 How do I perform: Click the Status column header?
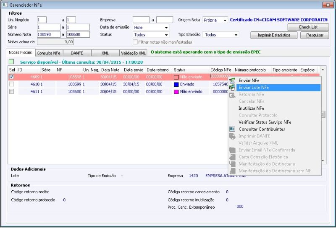(x=180, y=70)
